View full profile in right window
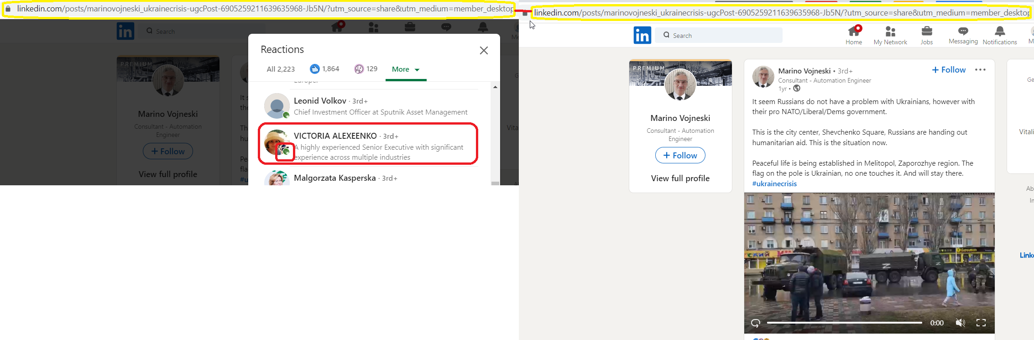Image resolution: width=1034 pixels, height=340 pixels. (680, 178)
